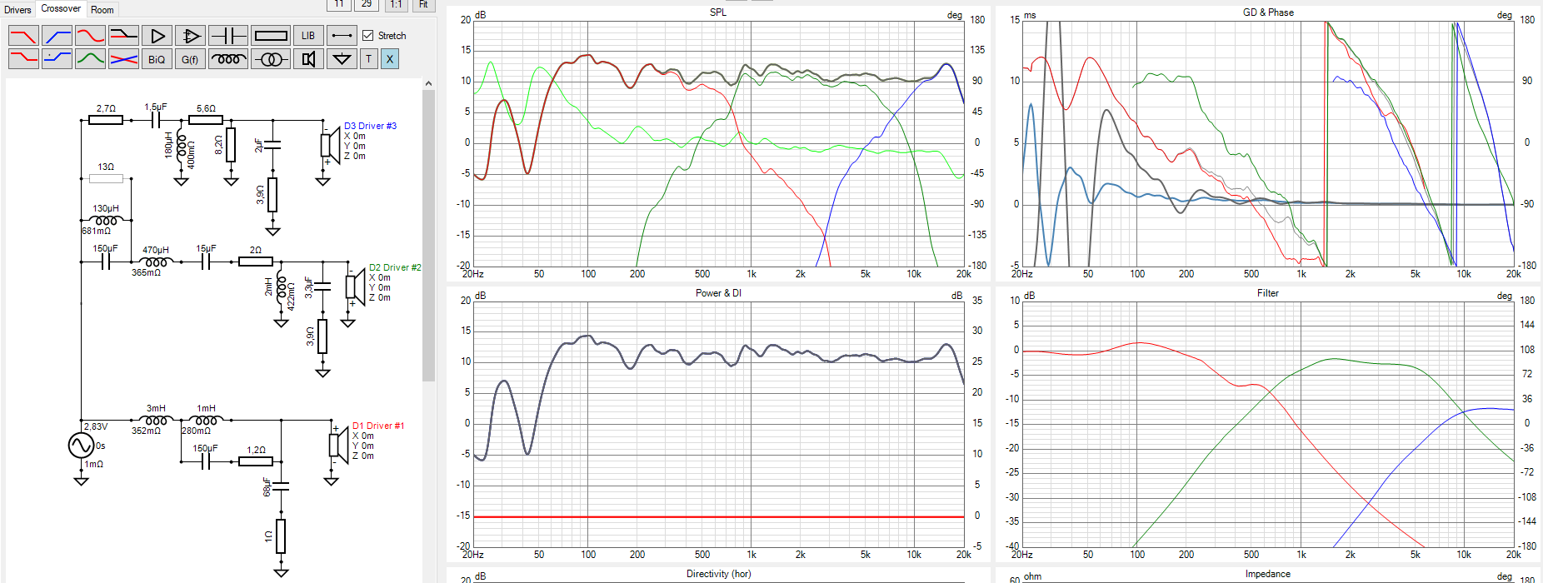Screen dimensions: 1543x583
Task: Add BiQ biquad filter block
Action: coord(157,59)
